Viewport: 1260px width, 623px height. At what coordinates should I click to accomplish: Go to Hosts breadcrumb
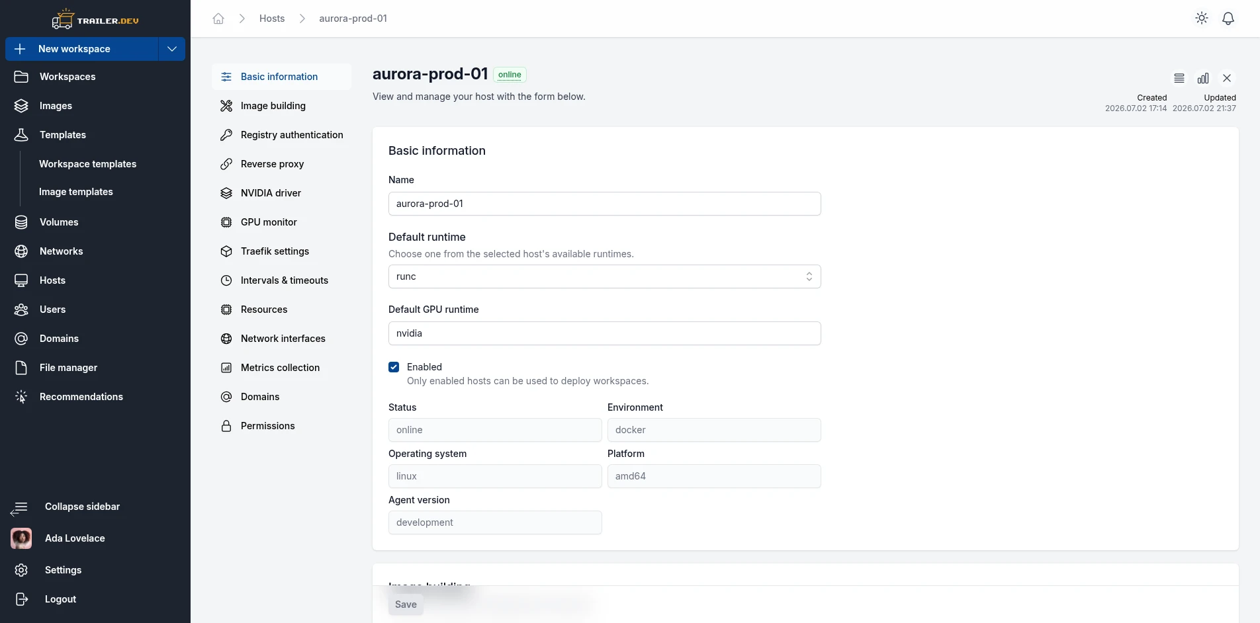pyautogui.click(x=272, y=19)
